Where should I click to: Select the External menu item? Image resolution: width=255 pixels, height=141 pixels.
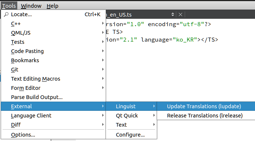[x=53, y=106]
